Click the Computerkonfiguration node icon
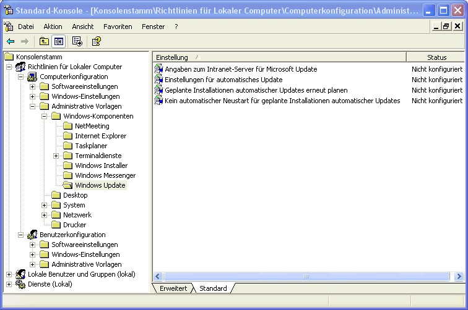Screen dimensions: 468x310 tap(32, 77)
